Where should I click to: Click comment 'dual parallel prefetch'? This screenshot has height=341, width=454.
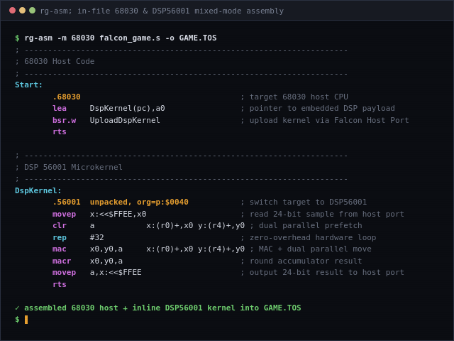[x=311, y=226]
